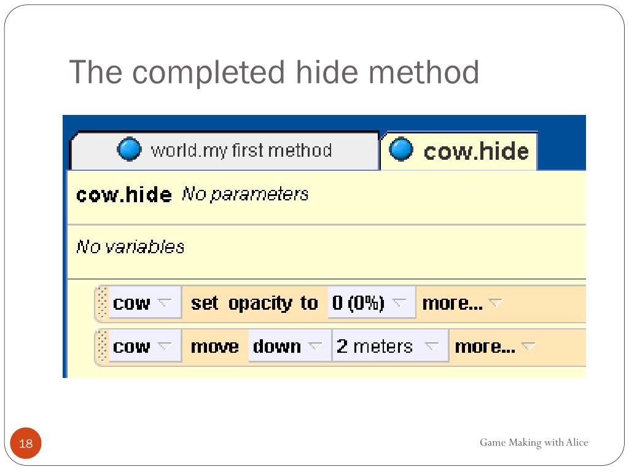Screen dimensions: 629x472
Task: Expand more... options in move down row
Action: click(x=494, y=347)
